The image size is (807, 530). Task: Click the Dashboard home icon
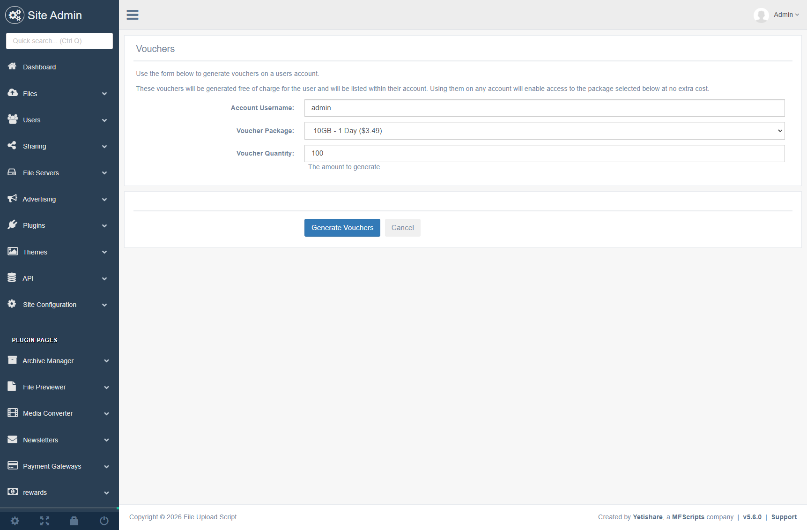coord(12,67)
